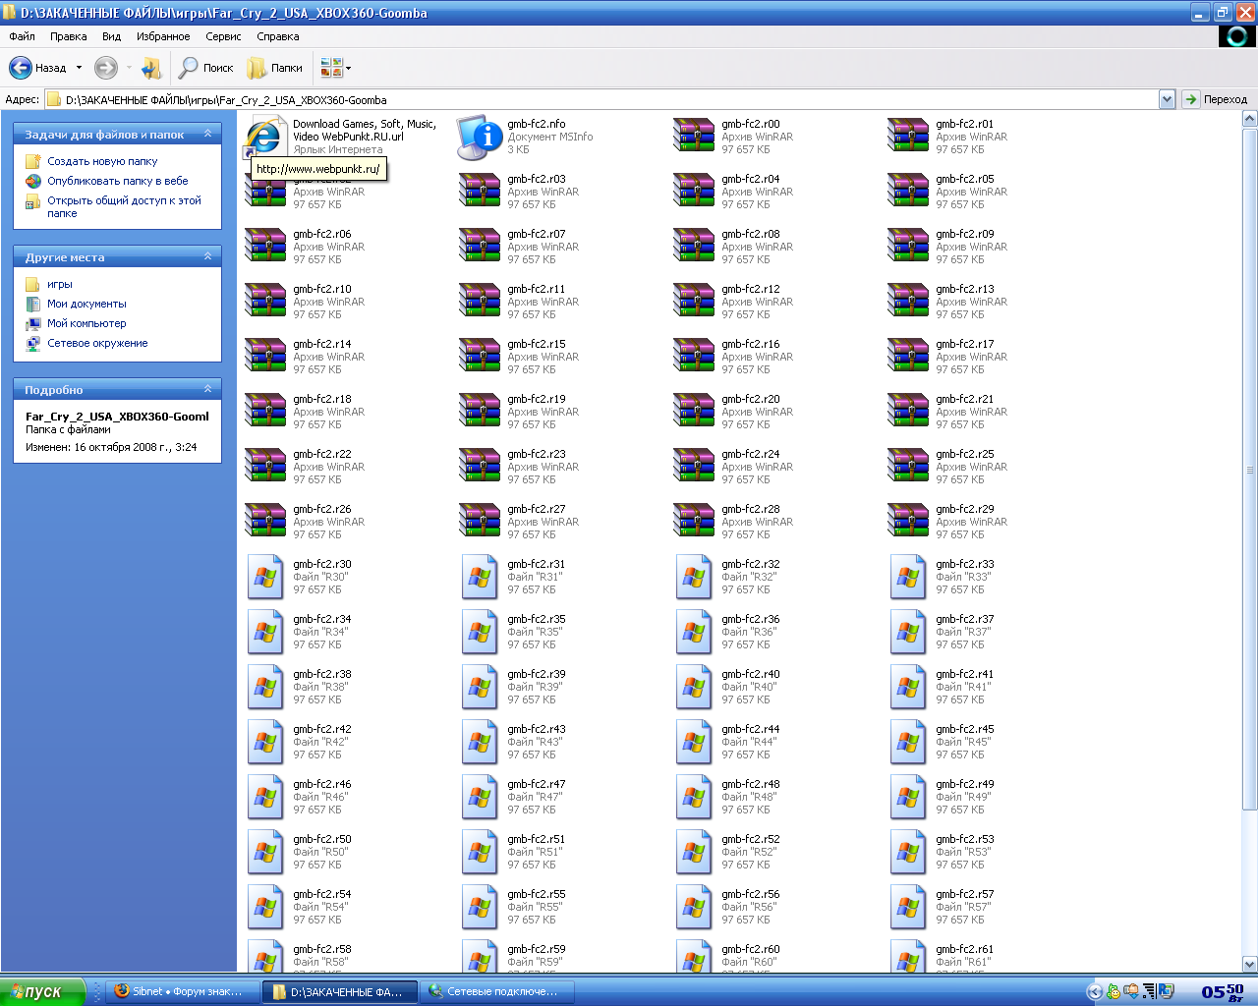1258x1006 pixels.
Task: Open the пуск Start button
Action: point(42,991)
